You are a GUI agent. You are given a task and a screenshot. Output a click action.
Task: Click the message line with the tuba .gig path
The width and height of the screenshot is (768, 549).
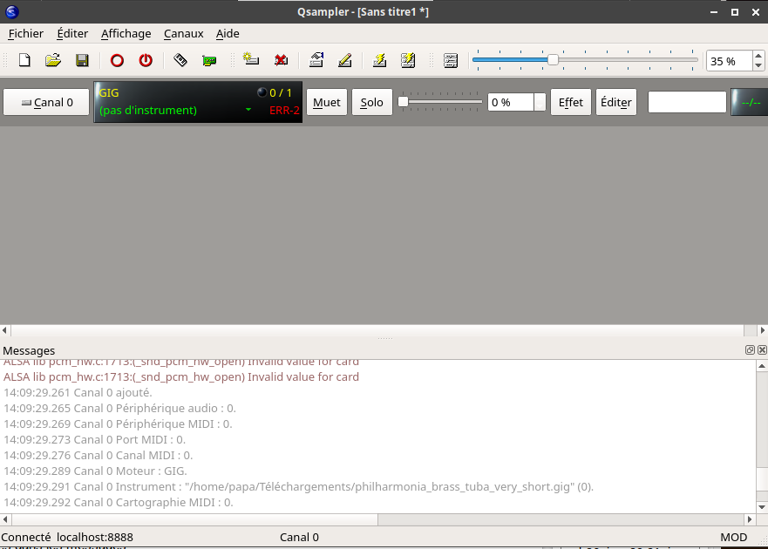(x=298, y=486)
